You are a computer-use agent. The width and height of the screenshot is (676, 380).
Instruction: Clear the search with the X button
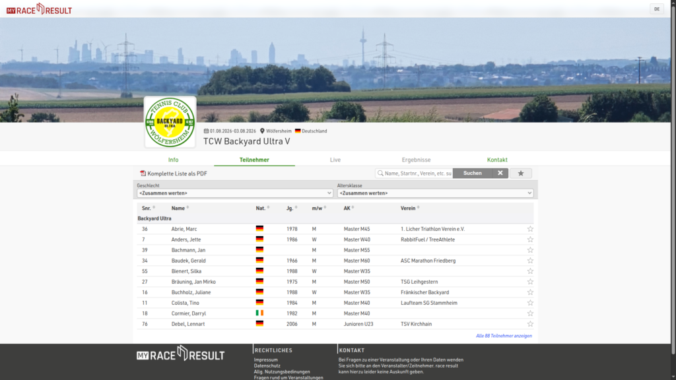click(x=500, y=174)
